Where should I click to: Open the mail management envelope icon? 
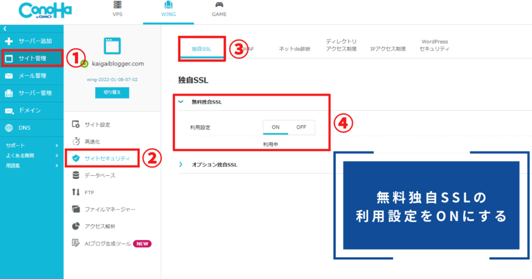click(x=9, y=76)
